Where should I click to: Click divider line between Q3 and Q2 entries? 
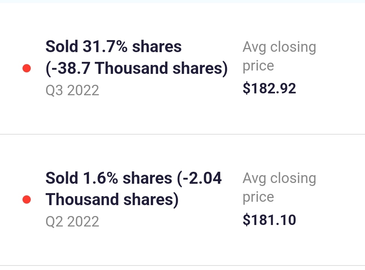tap(182, 134)
